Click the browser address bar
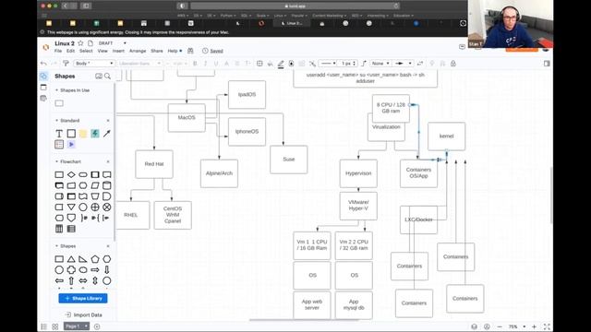591x332 pixels. (x=295, y=6)
